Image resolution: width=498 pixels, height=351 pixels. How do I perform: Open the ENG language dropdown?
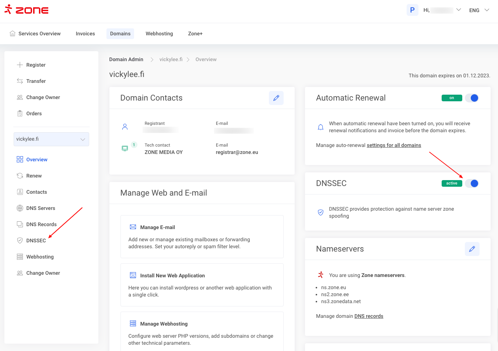[479, 10]
